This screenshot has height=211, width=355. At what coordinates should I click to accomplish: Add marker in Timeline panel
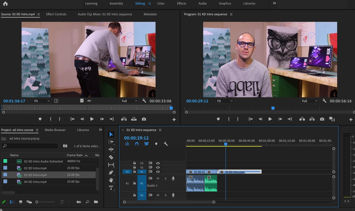(x=156, y=144)
